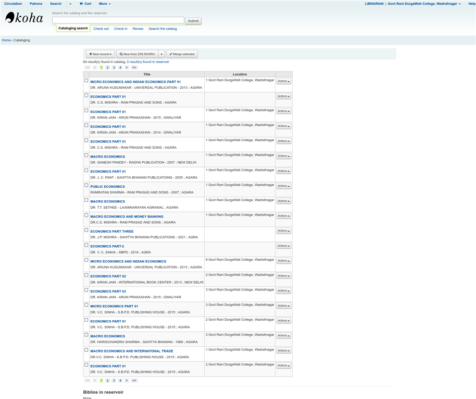
Task: Click Merge selected button
Action: tap(182, 54)
